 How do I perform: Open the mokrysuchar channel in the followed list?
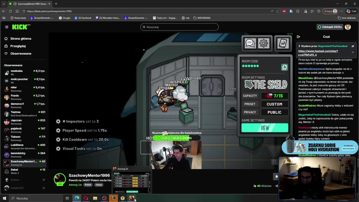coord(25,81)
